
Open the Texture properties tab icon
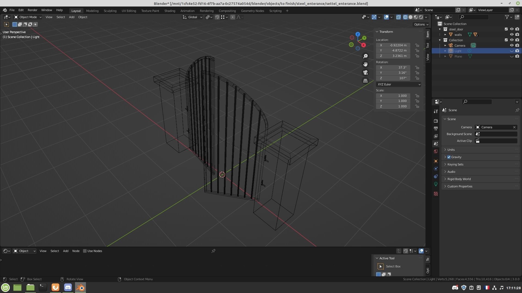coord(436,194)
